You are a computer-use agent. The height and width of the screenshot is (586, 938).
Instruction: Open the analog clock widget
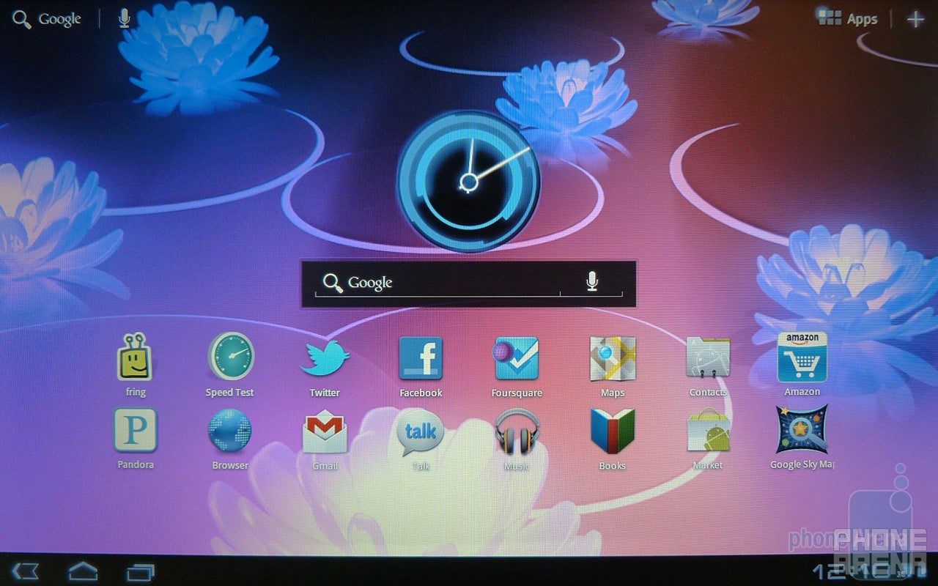(x=468, y=181)
